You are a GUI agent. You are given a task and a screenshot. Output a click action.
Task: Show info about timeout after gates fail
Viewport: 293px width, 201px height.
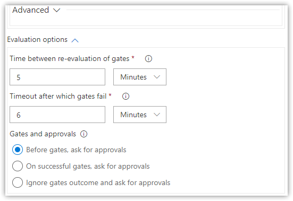125,97
